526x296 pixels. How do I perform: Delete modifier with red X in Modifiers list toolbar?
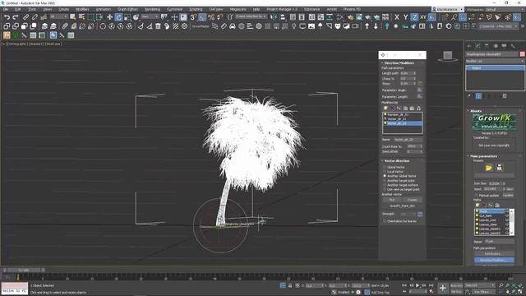(392, 109)
